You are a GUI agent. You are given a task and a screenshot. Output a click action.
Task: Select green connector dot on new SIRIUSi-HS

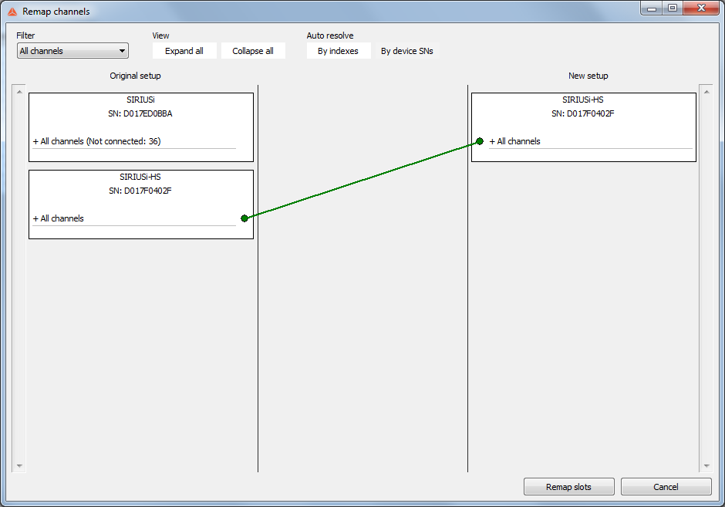click(480, 141)
